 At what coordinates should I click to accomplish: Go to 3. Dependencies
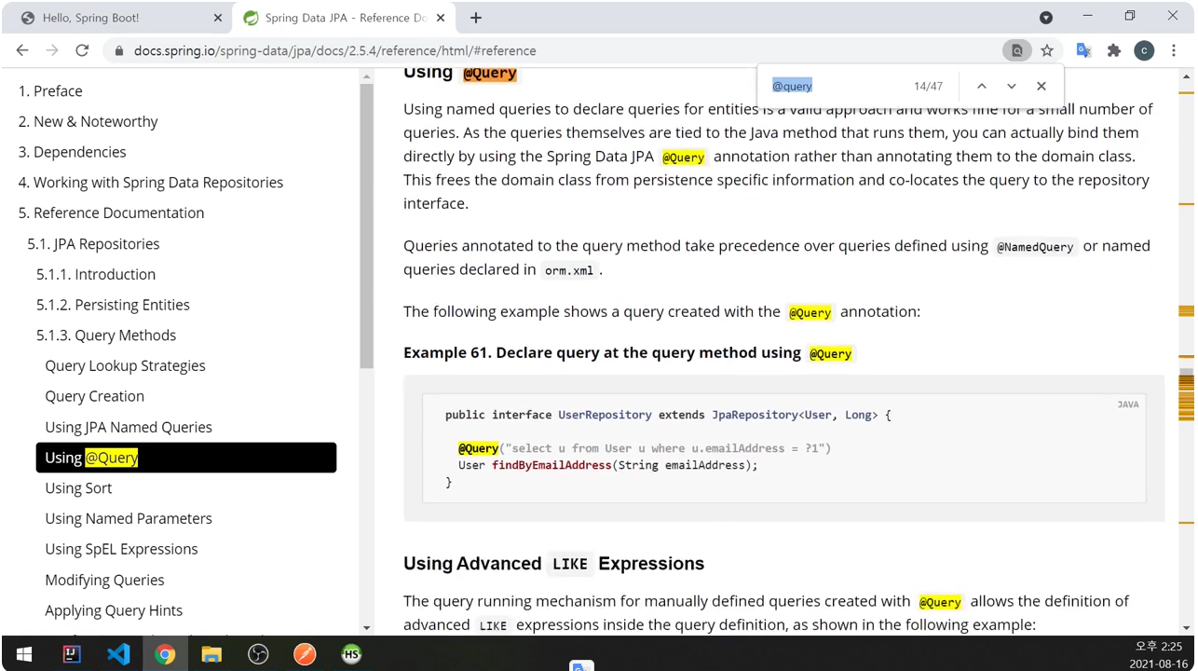(x=72, y=152)
